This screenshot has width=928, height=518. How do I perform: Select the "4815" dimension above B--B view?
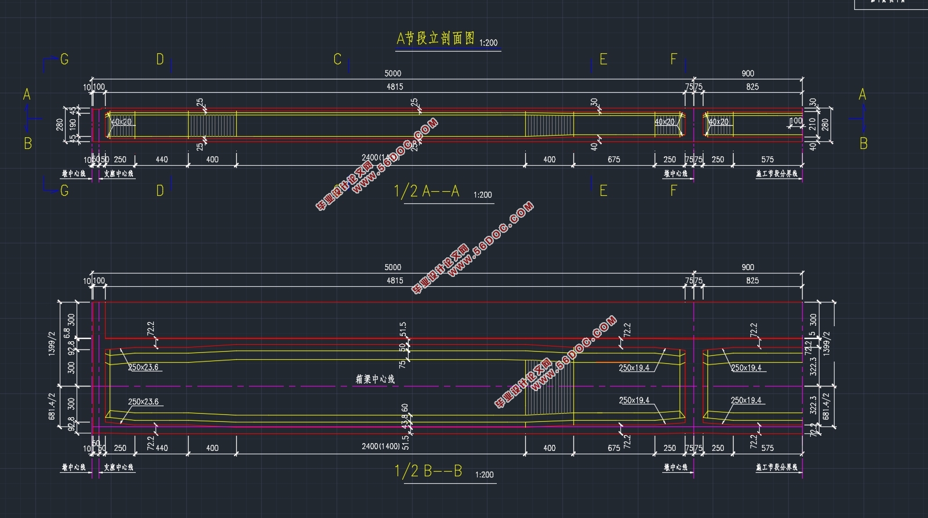coord(395,280)
